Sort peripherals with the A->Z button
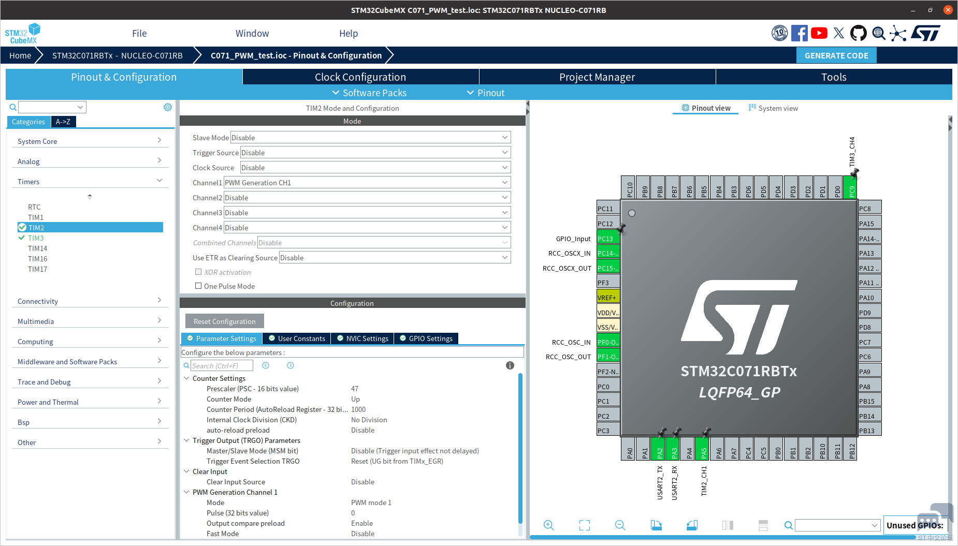The width and height of the screenshot is (958, 546). coord(63,122)
